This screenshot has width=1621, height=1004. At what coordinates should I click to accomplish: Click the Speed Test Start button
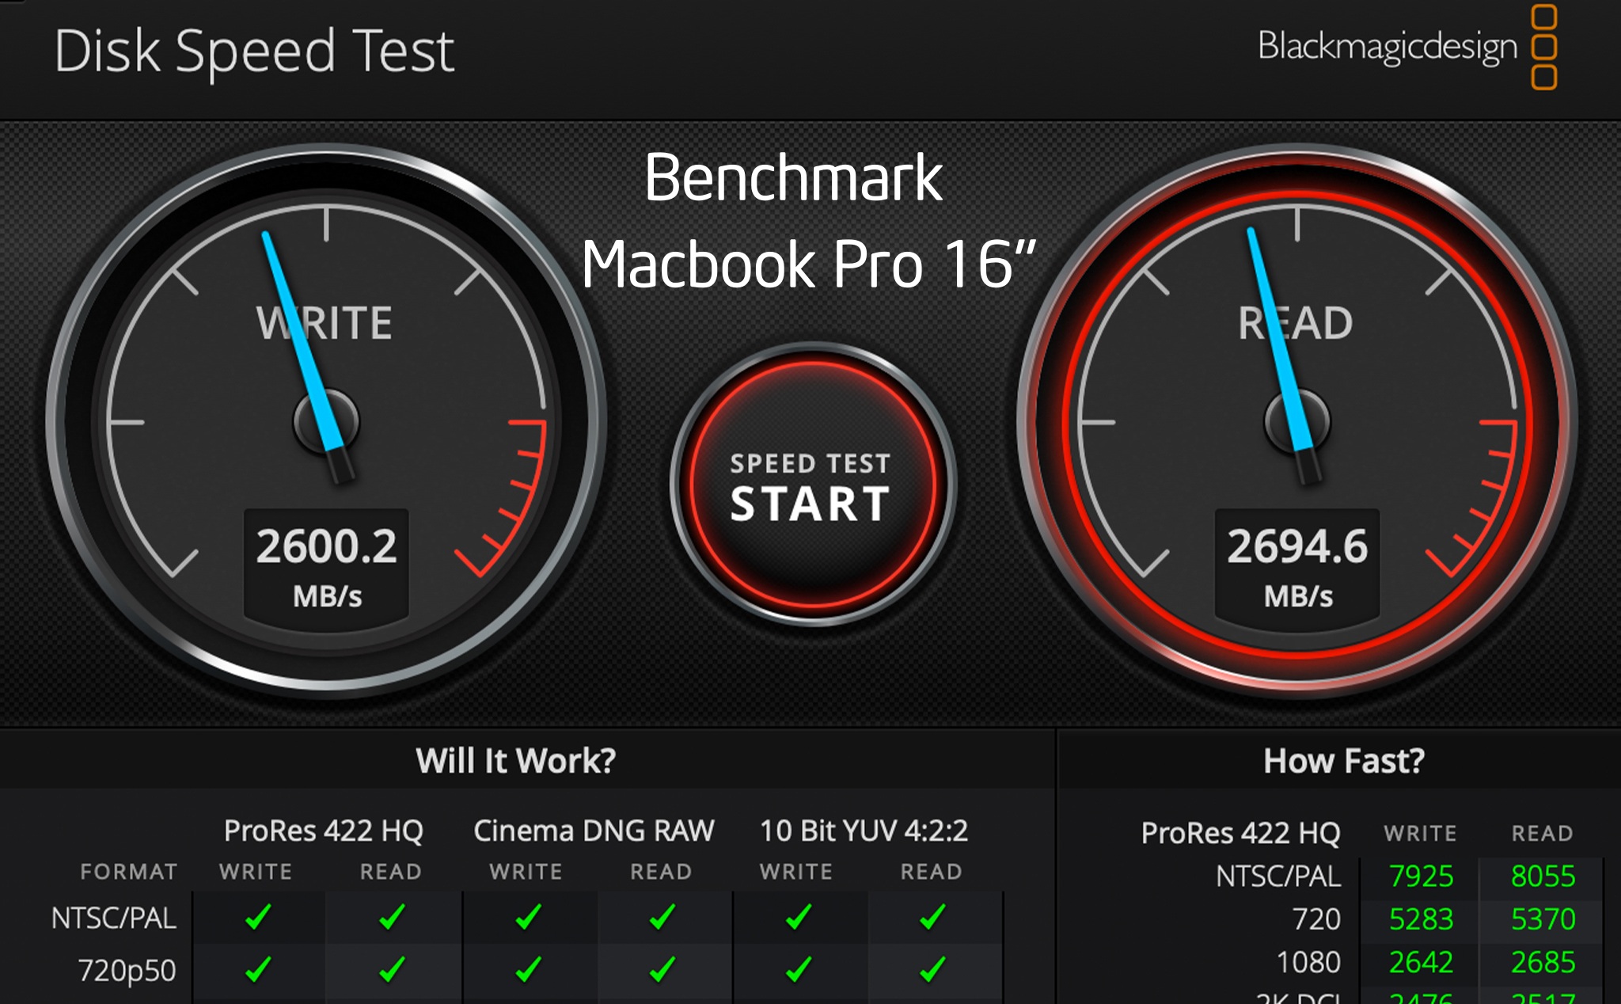(x=811, y=485)
